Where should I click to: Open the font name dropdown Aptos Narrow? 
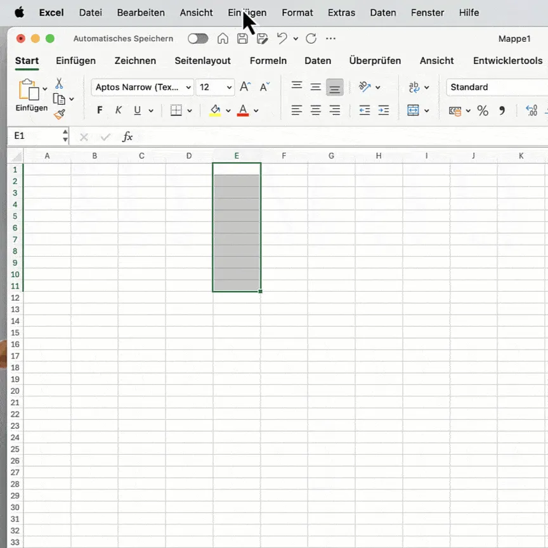click(143, 87)
